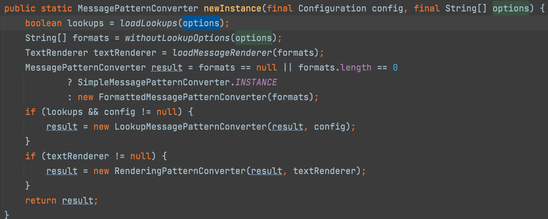Click the RenderingPatternConverter constructor name
Screen dimensions: 548x219
point(180,171)
